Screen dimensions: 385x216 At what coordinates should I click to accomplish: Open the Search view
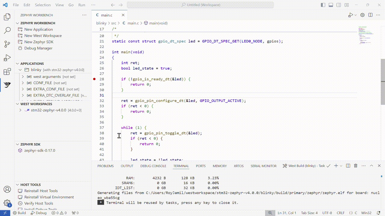(7, 30)
